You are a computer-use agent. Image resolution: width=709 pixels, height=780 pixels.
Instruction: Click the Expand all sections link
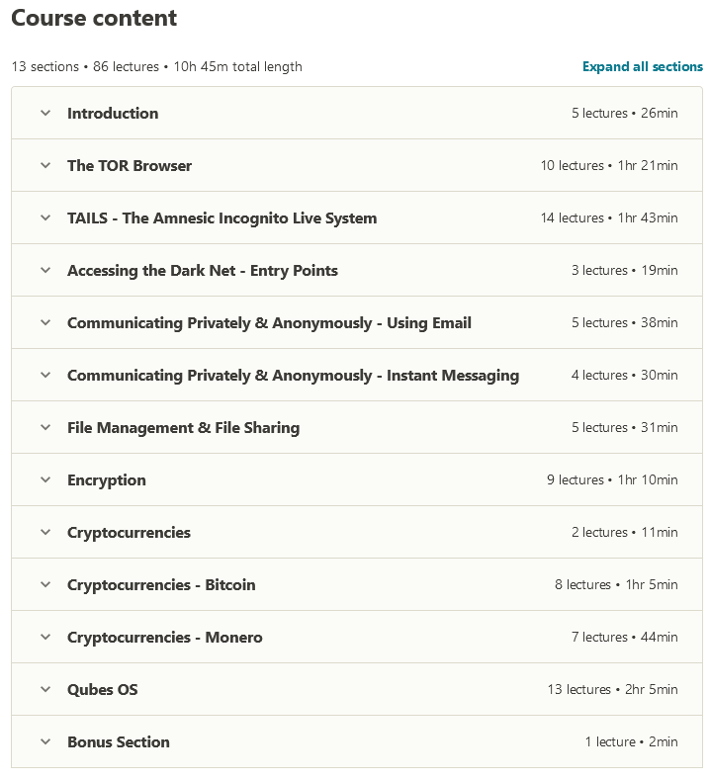[x=642, y=67]
